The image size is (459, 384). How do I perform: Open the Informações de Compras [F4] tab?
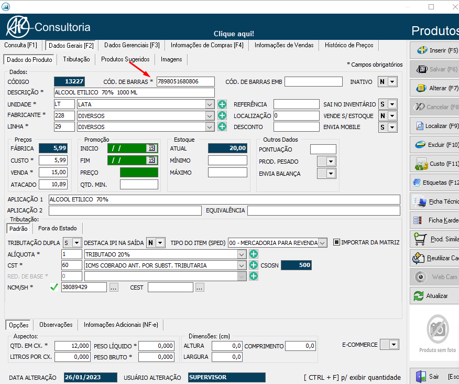point(207,45)
